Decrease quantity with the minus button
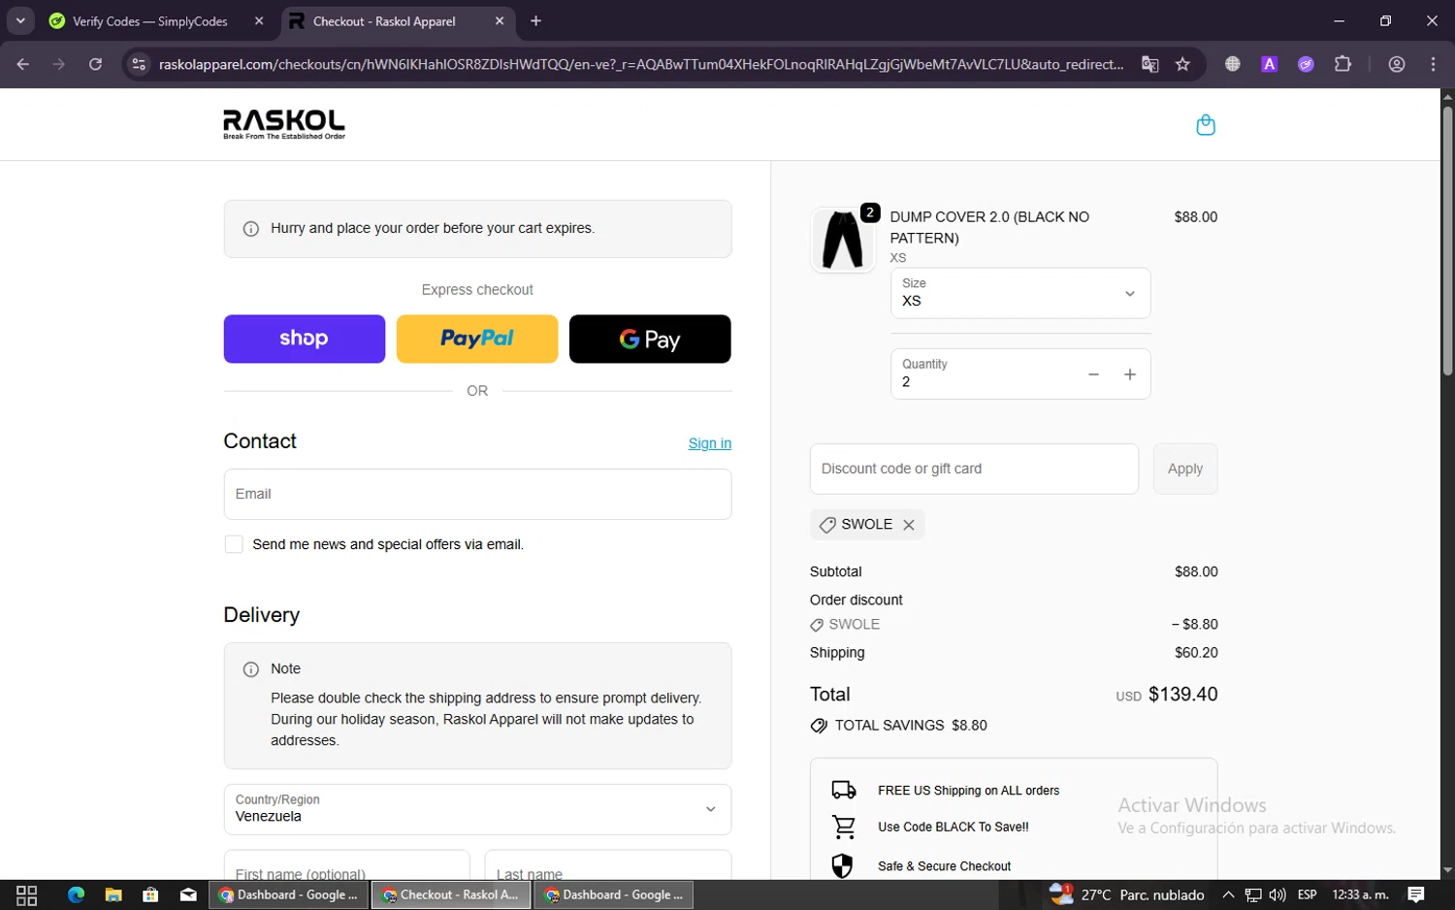Viewport: 1455px width, 910px height. (1093, 374)
